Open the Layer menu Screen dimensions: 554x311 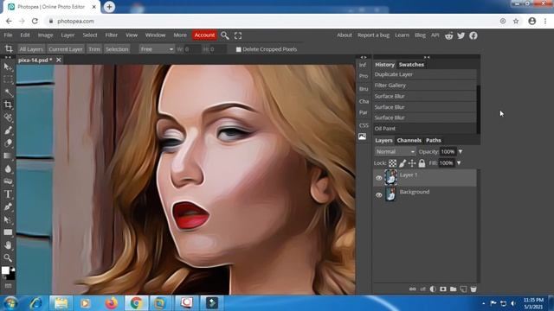[x=68, y=35]
